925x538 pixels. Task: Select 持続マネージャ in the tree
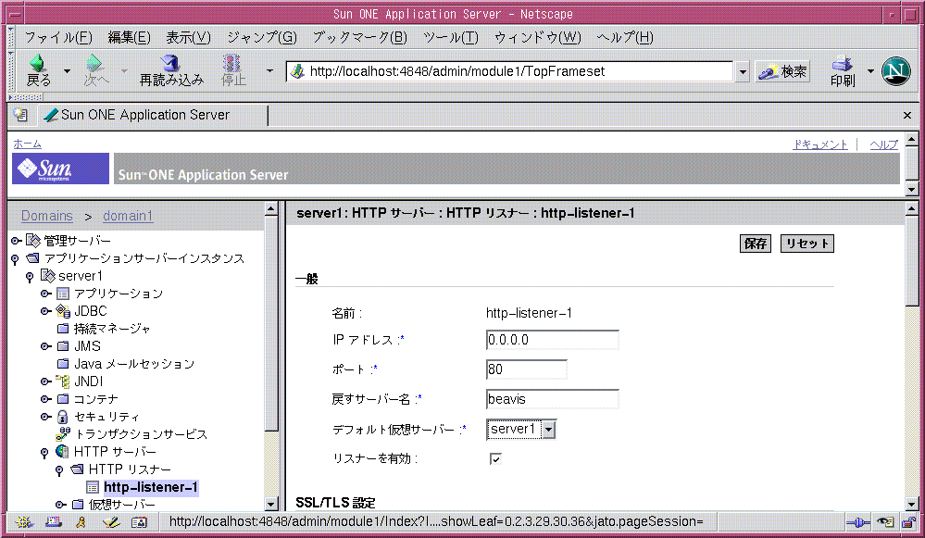point(112,329)
